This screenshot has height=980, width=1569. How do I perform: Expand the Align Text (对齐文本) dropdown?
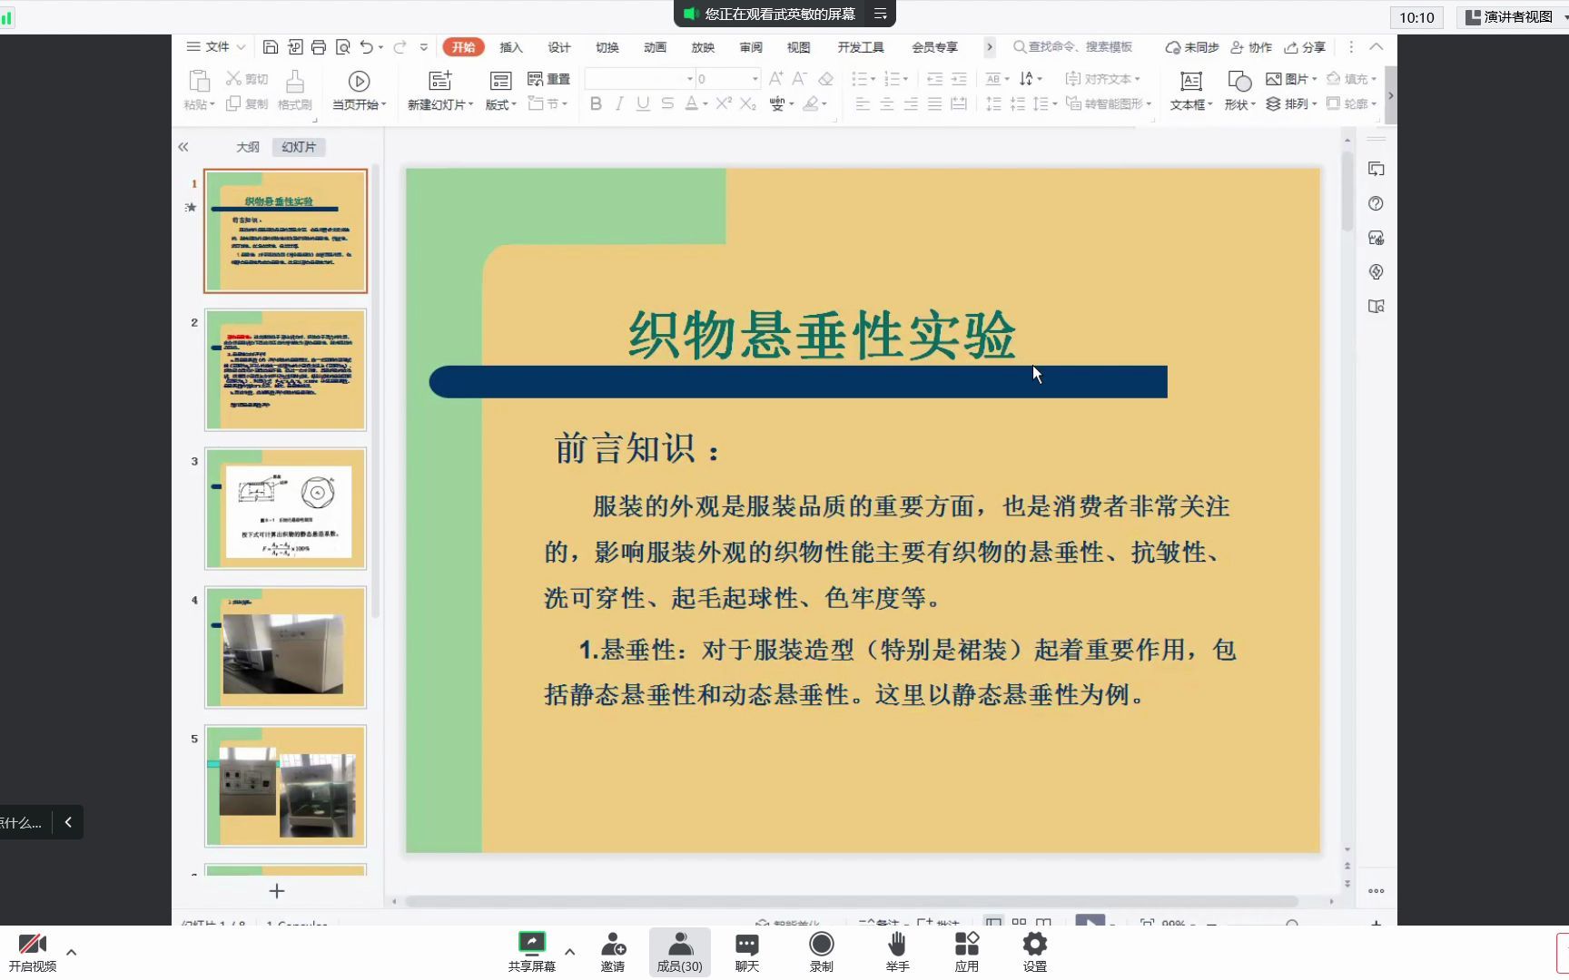[1102, 79]
